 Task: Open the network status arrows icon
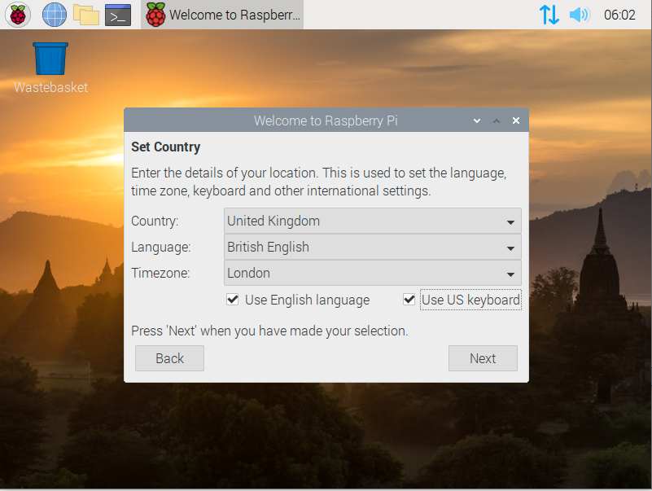coord(549,15)
